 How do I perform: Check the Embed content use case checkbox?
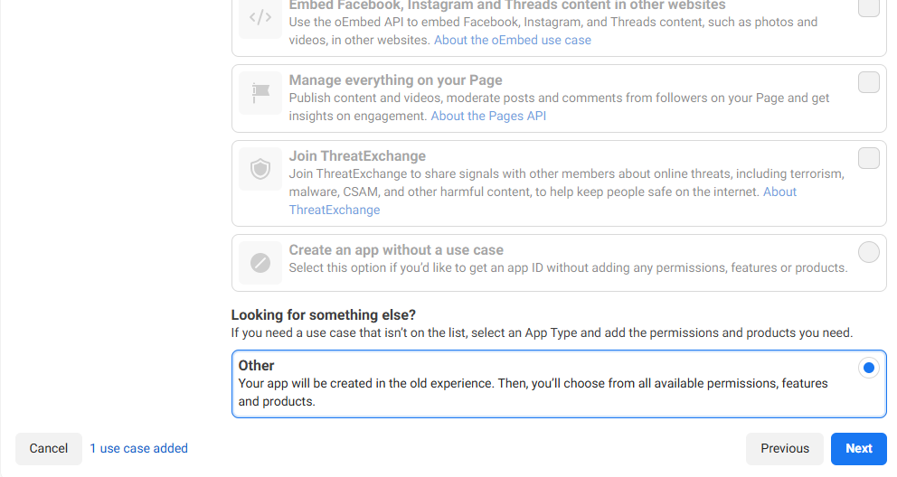click(x=868, y=7)
